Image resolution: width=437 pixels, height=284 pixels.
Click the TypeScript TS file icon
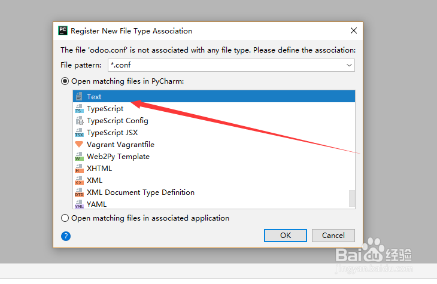click(79, 109)
